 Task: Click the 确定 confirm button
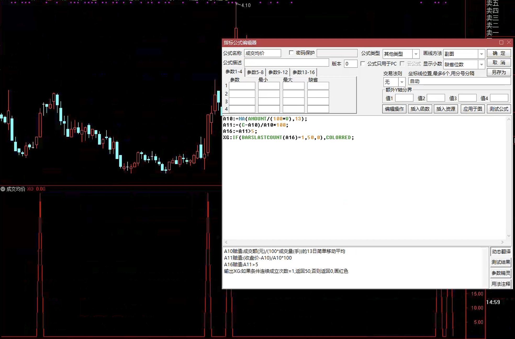click(x=499, y=53)
